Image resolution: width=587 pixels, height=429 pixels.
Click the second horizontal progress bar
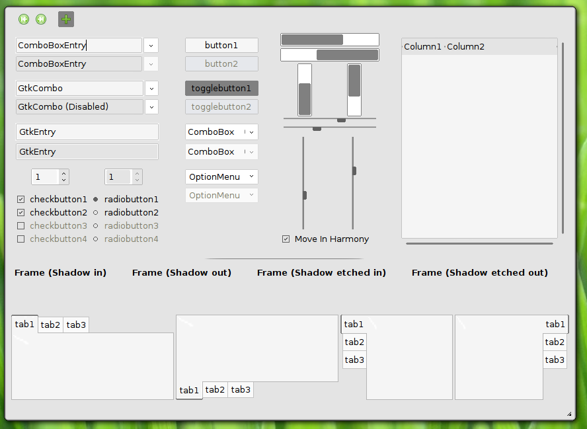coord(330,55)
